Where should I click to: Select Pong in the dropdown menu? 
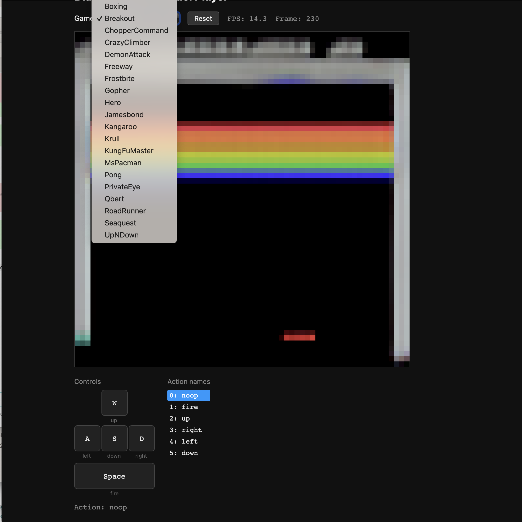tap(134, 175)
